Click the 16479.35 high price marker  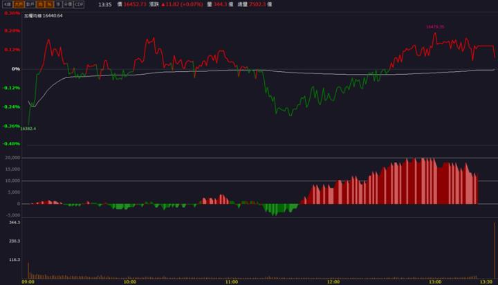coord(434,26)
